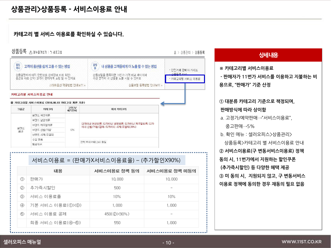Click the 고정가/예약판매 column header
This screenshot has height=248, width=331.
pos(73,109)
